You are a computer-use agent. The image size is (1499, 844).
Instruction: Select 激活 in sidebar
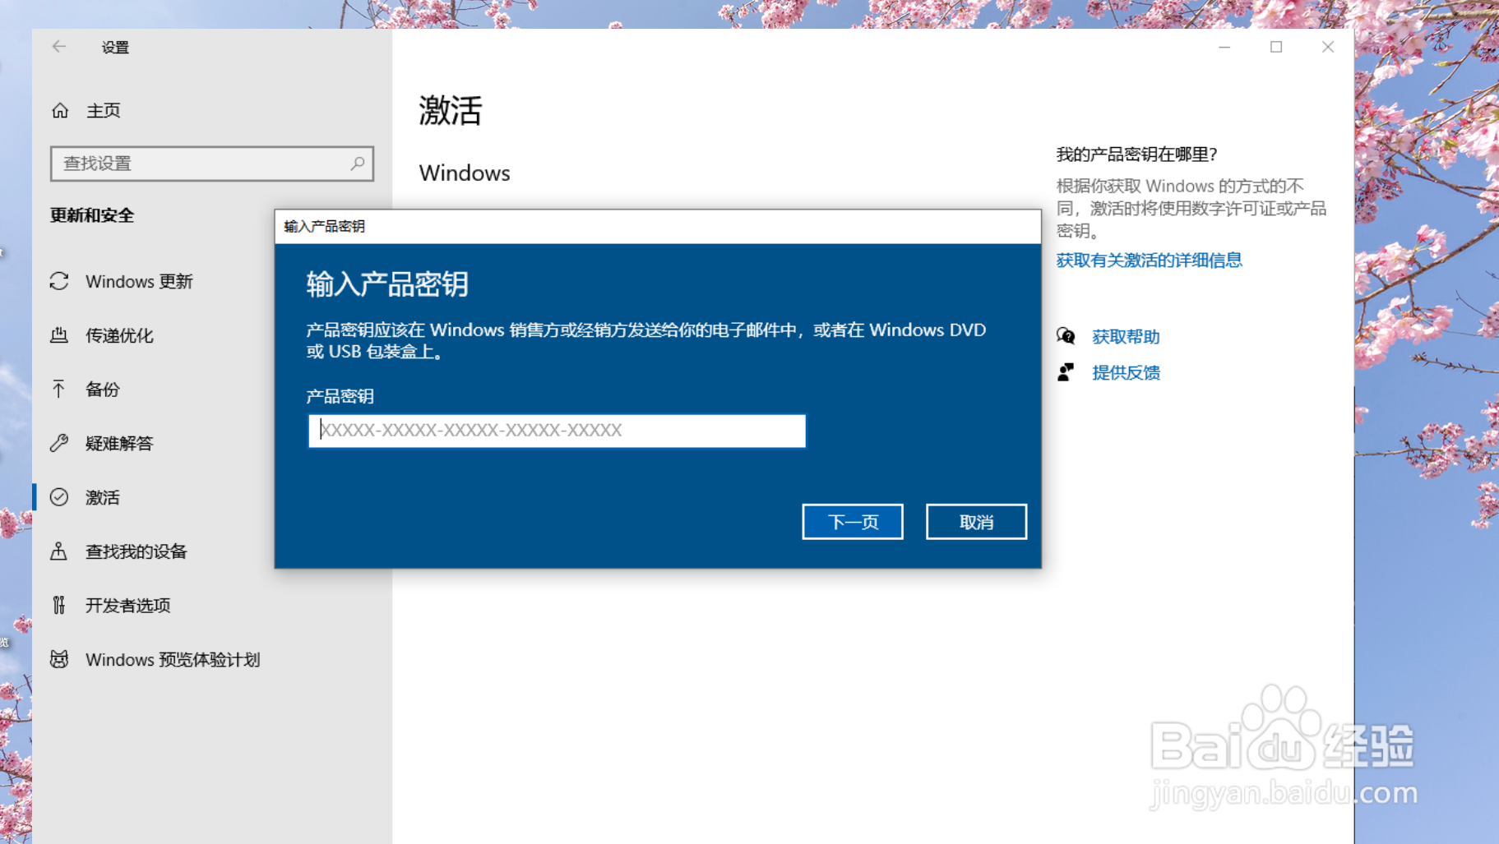[103, 498]
